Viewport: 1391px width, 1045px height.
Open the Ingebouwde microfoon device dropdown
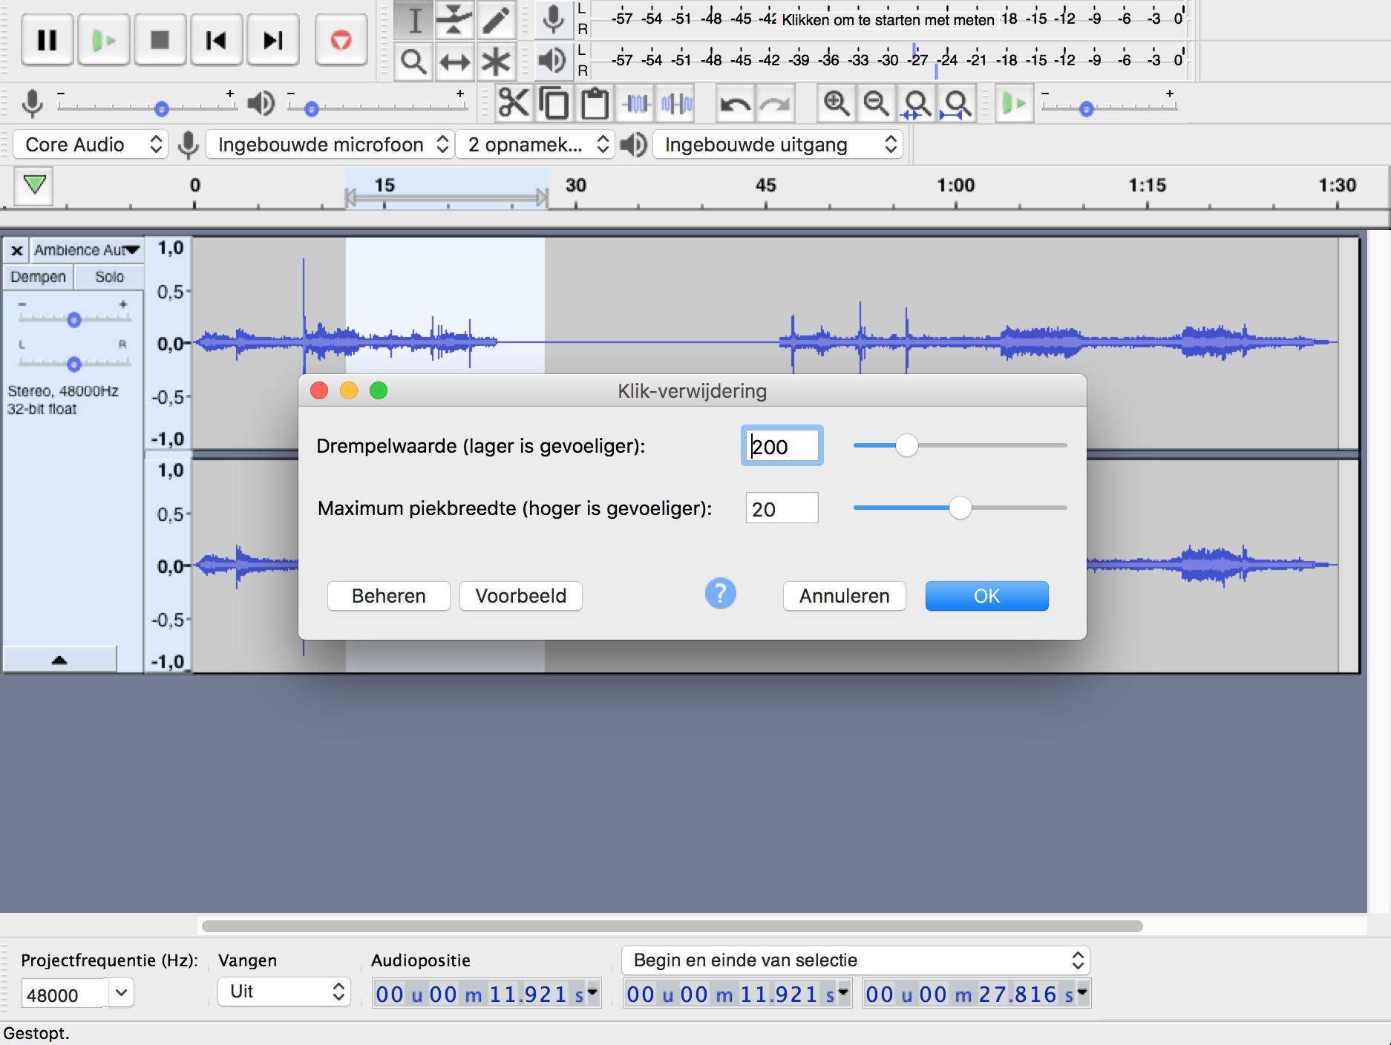pyautogui.click(x=330, y=145)
